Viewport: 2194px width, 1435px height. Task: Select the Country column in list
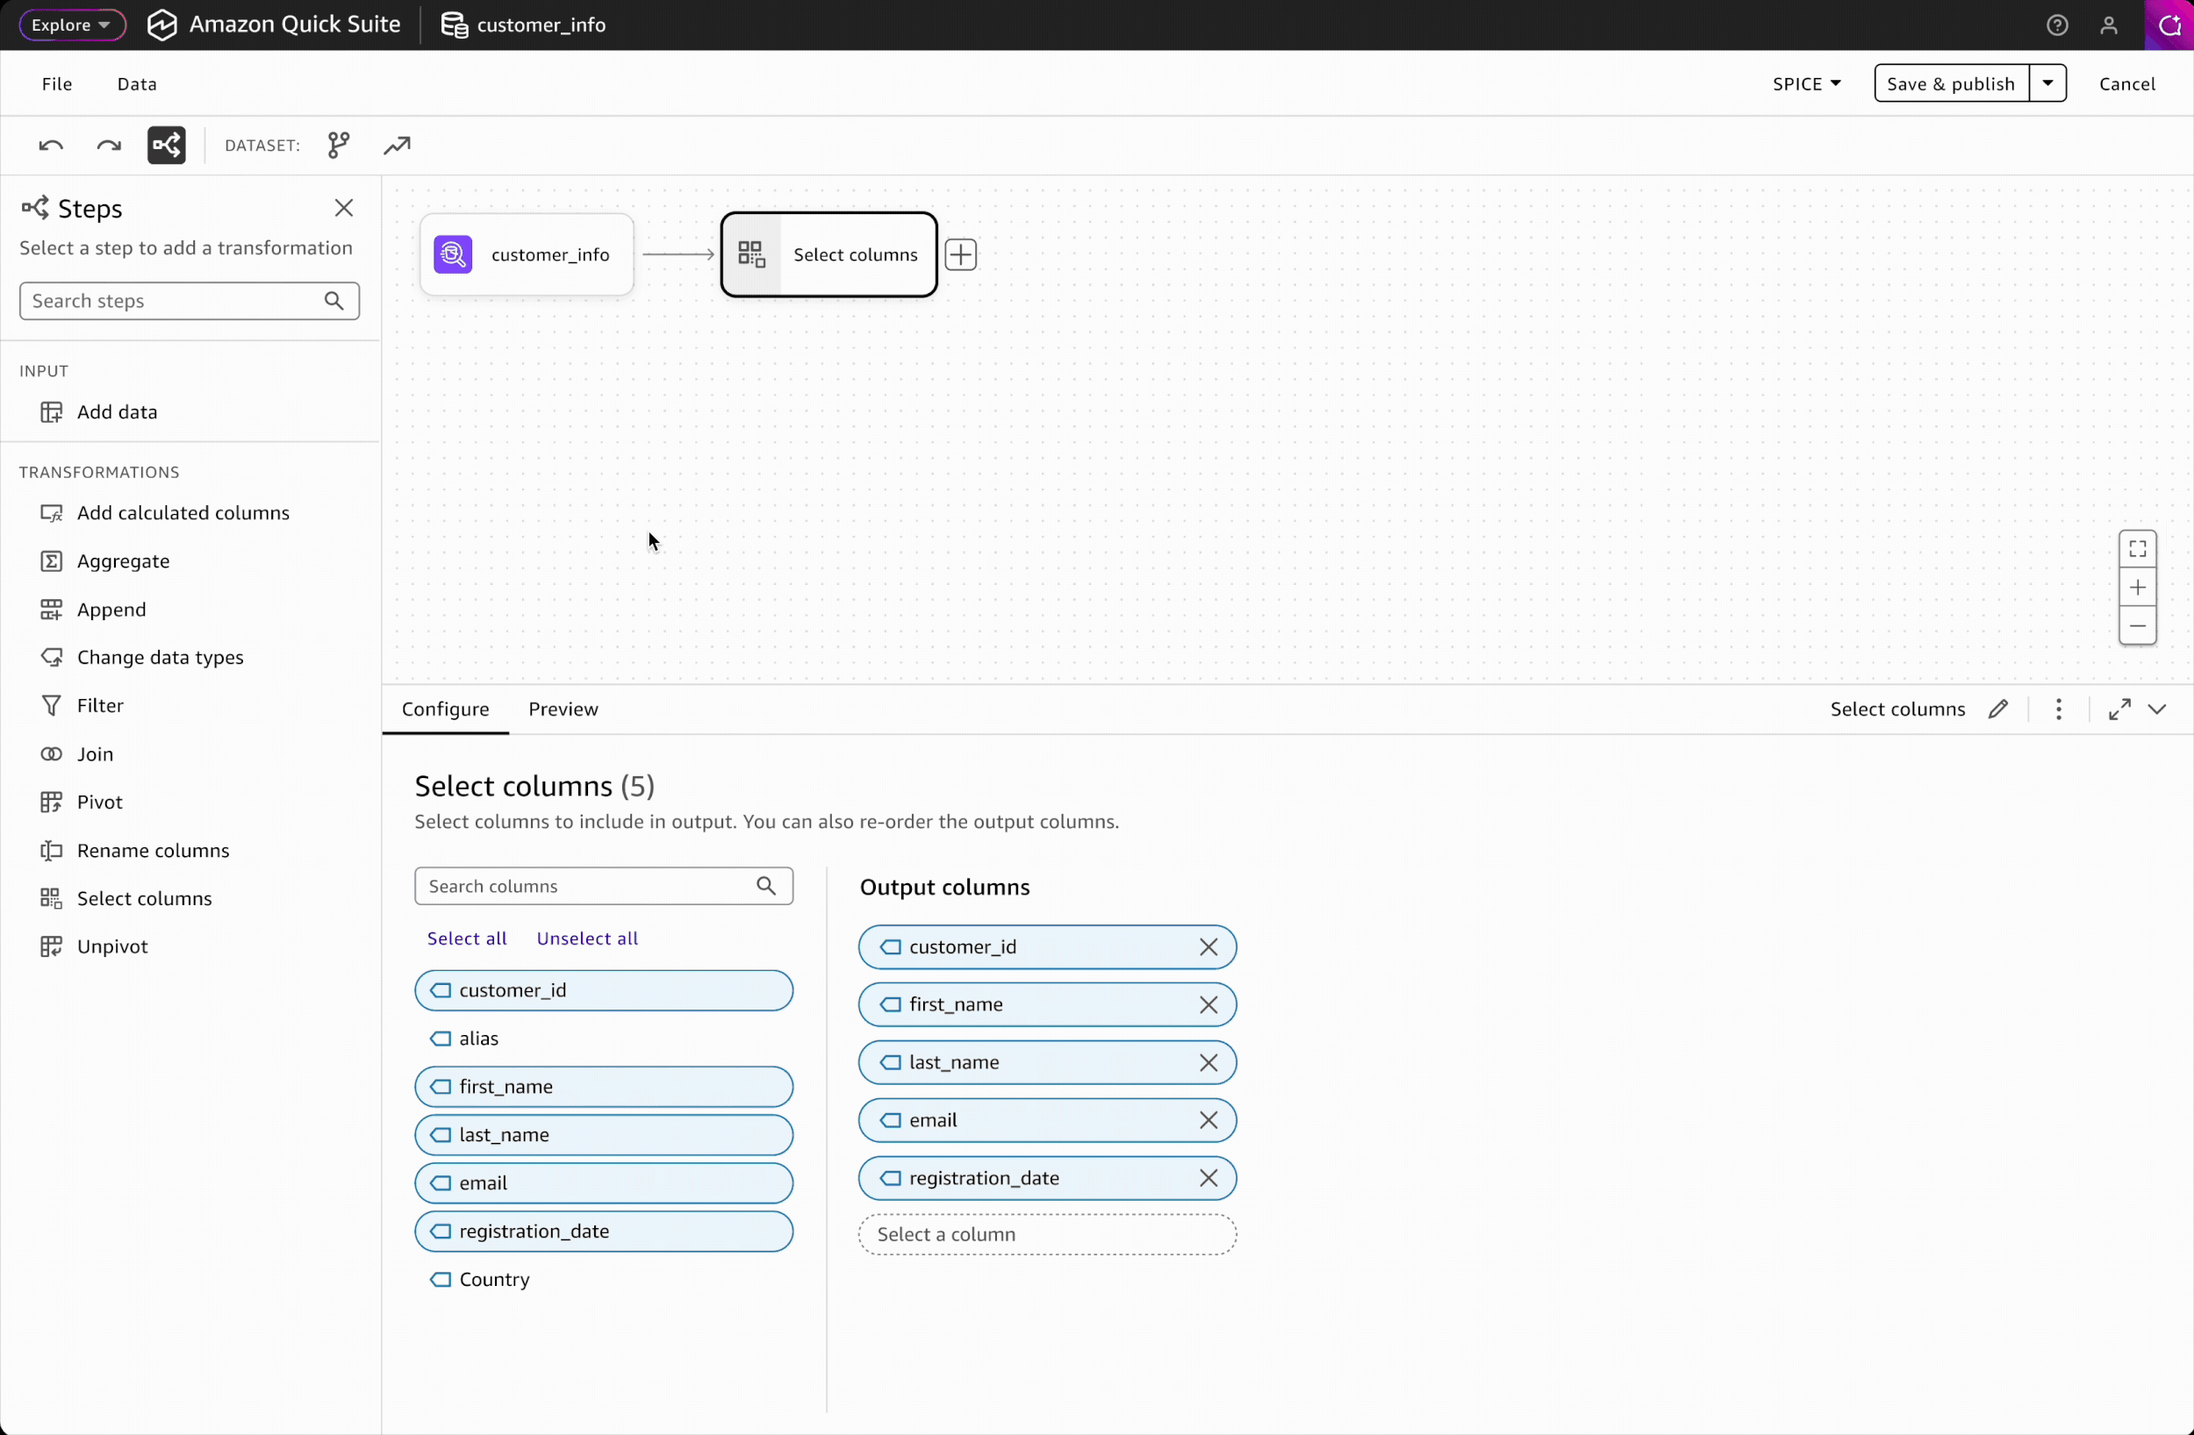(x=494, y=1279)
